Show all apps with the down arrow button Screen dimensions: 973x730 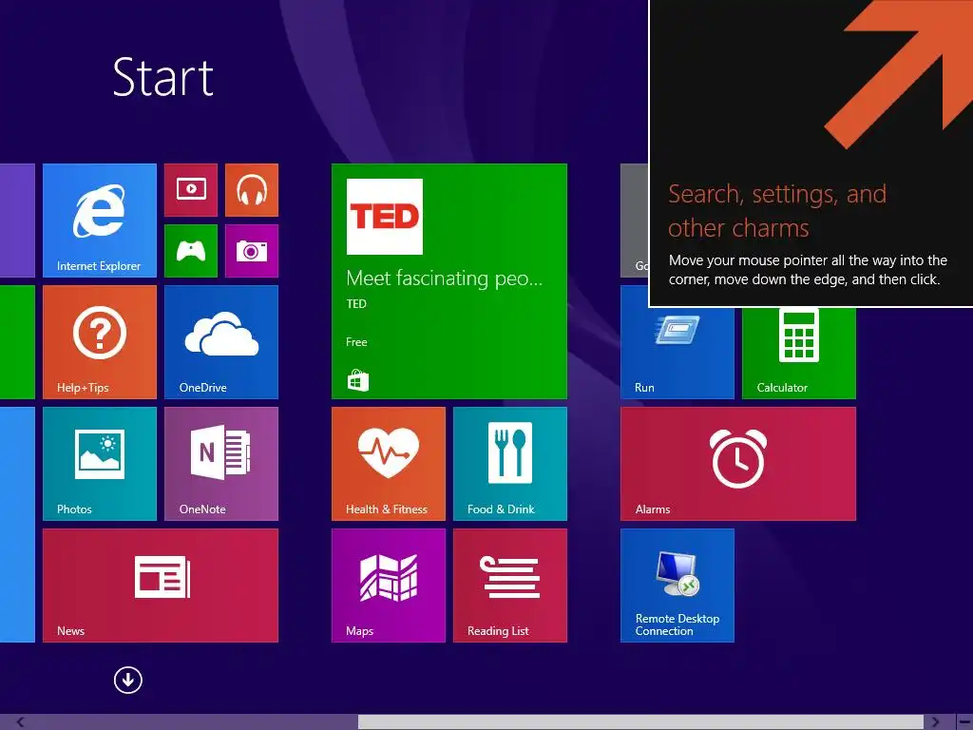coord(128,681)
